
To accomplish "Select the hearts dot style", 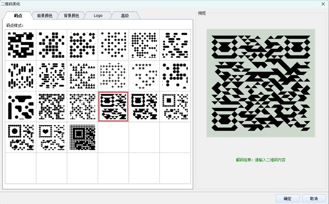I will pyautogui.click(x=51, y=137).
